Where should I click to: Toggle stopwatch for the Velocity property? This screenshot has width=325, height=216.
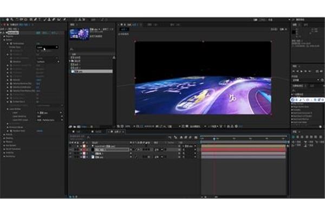click(11, 80)
